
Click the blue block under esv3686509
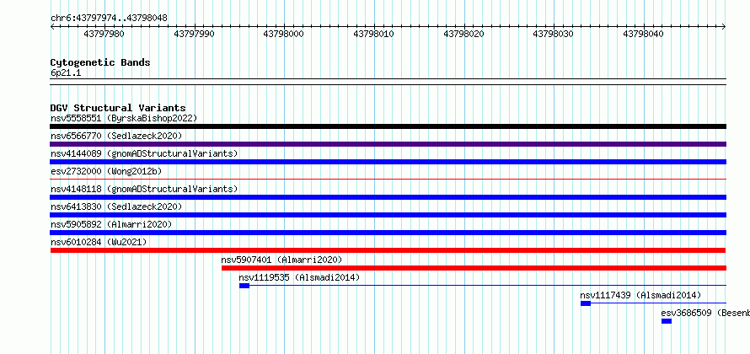(667, 321)
